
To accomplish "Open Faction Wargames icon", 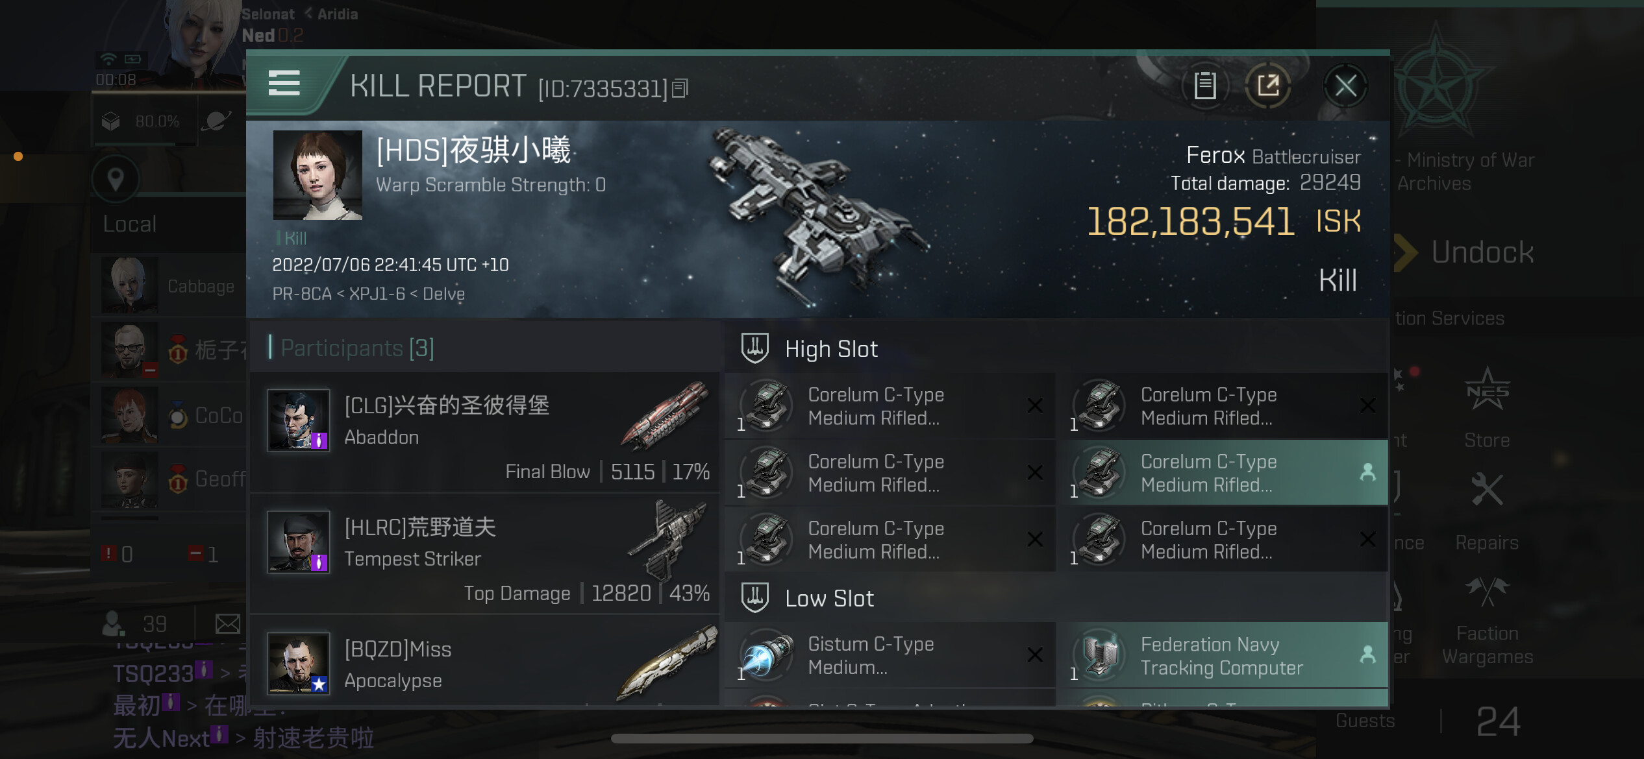I will pos(1488,621).
